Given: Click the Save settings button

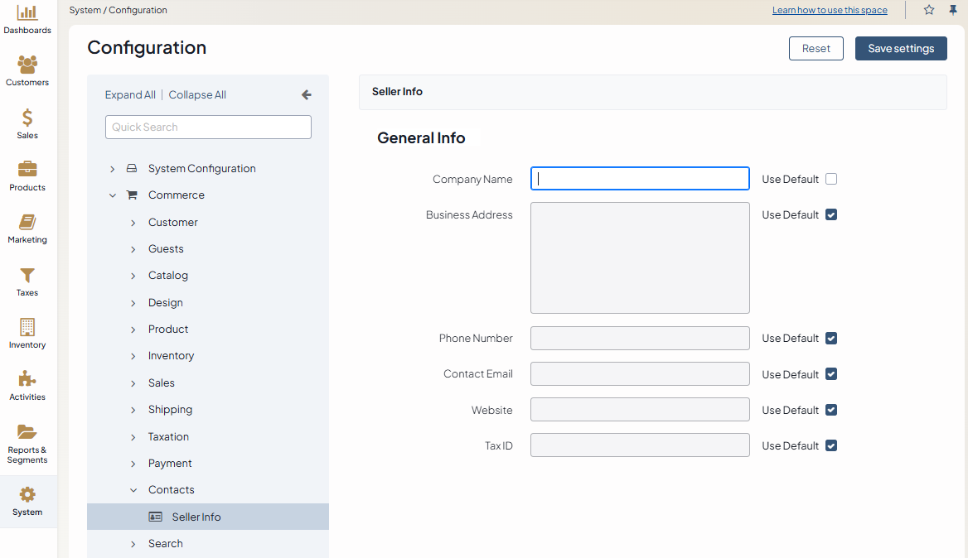Looking at the screenshot, I should tap(901, 48).
